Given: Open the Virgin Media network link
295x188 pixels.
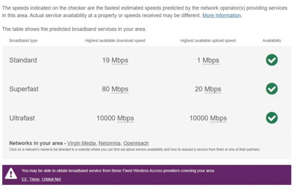Looking at the screenshot, I should [81, 143].
